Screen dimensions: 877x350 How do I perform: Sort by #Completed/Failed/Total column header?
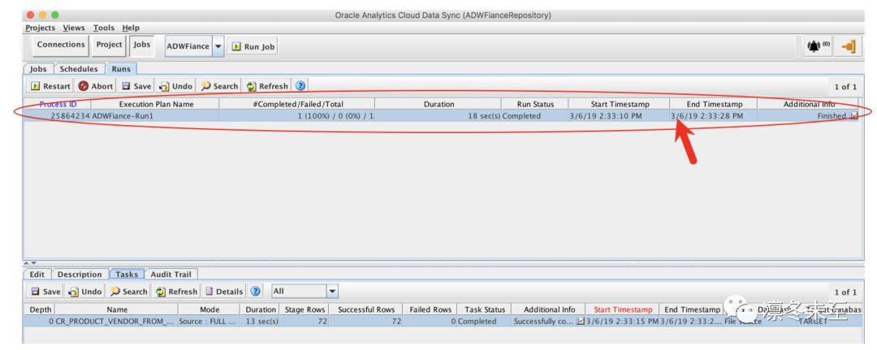point(297,104)
